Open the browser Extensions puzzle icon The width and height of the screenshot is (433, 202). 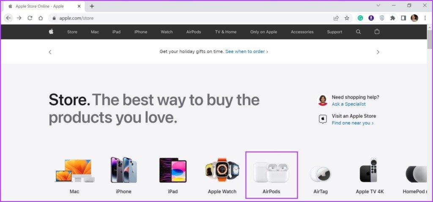[393, 18]
